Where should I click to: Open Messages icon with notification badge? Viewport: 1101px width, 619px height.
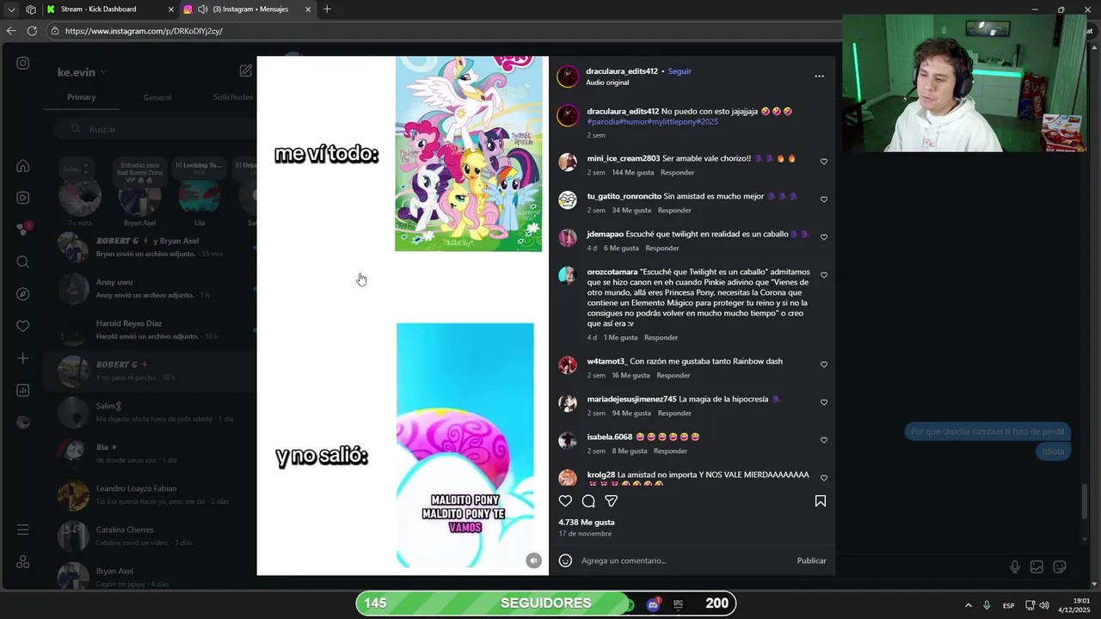(23, 230)
